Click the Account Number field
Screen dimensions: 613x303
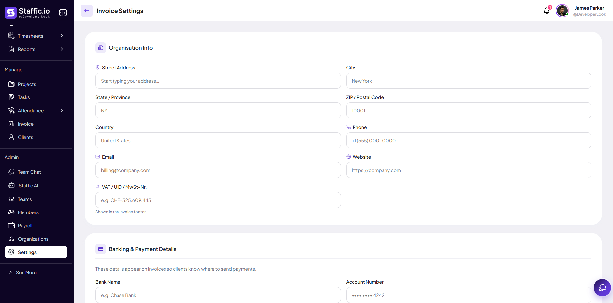469,295
